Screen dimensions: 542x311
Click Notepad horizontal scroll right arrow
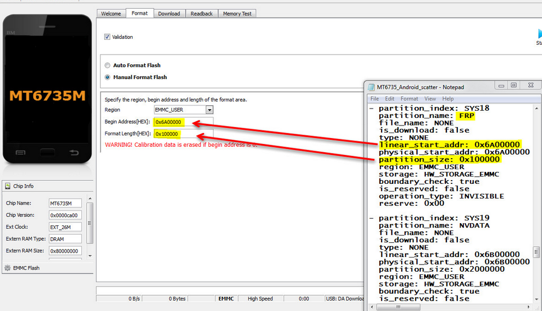529,307
